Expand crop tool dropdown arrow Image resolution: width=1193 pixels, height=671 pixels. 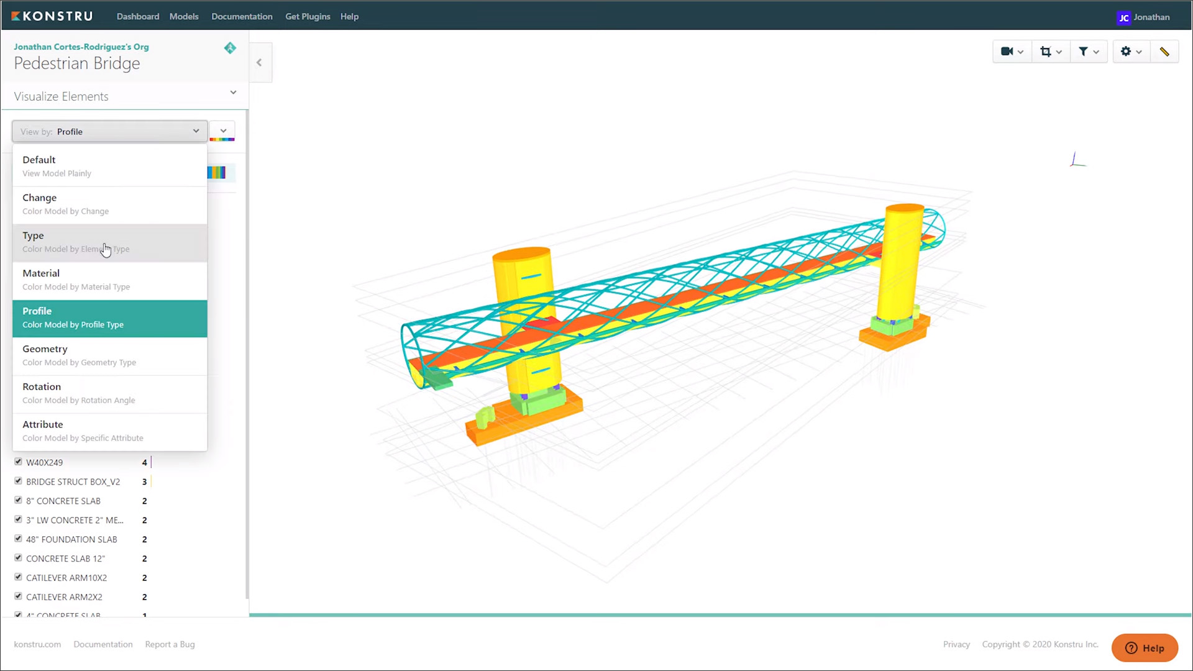(1059, 52)
